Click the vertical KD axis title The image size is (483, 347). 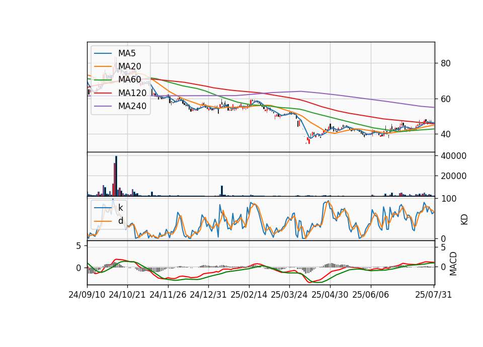pos(464,220)
